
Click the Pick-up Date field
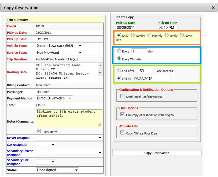126,28
